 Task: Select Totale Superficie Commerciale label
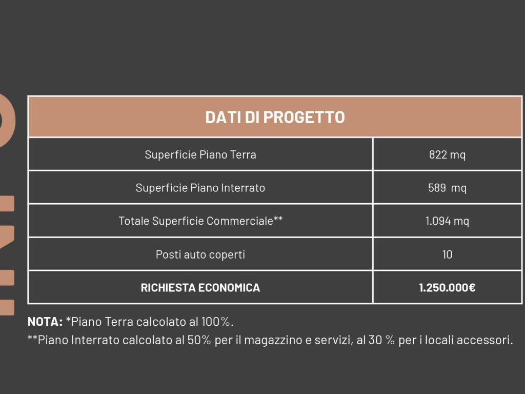tap(200, 221)
